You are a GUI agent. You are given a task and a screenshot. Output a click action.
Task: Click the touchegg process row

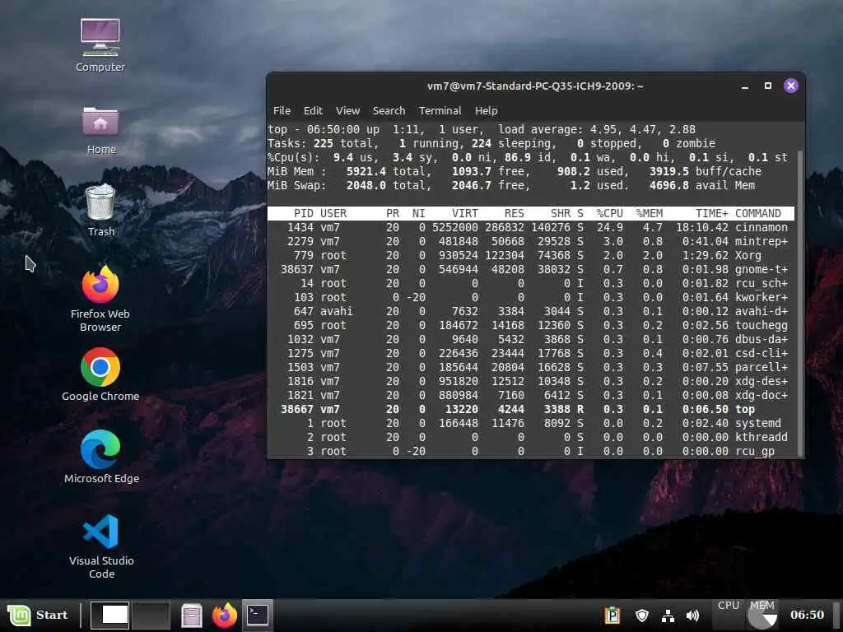tap(531, 325)
